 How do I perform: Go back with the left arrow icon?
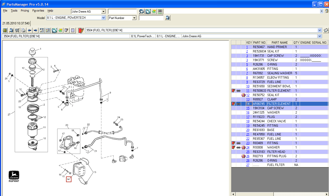[30, 30]
